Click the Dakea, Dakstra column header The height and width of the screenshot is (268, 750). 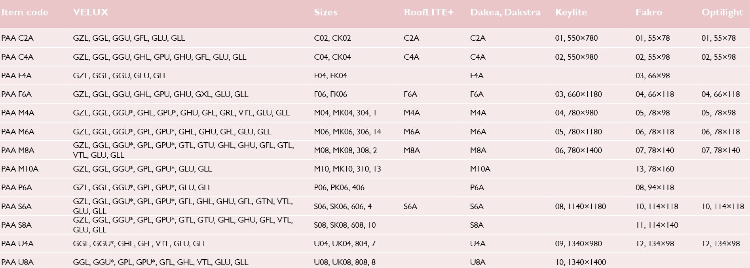pyautogui.click(x=505, y=12)
